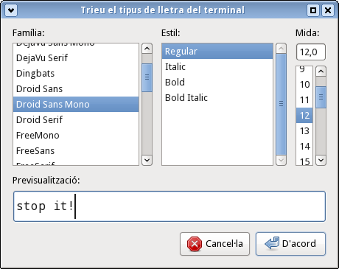
Task: Maximize the font chooser dialog
Action: pos(313,10)
